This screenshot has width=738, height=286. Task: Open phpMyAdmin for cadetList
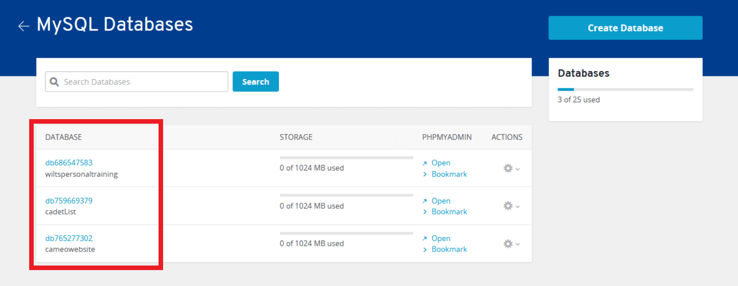point(441,201)
